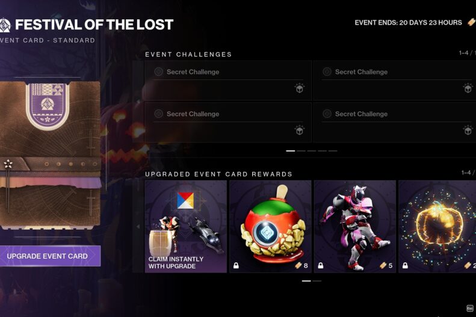Open the candy apple reward tile

pyautogui.click(x=270, y=227)
